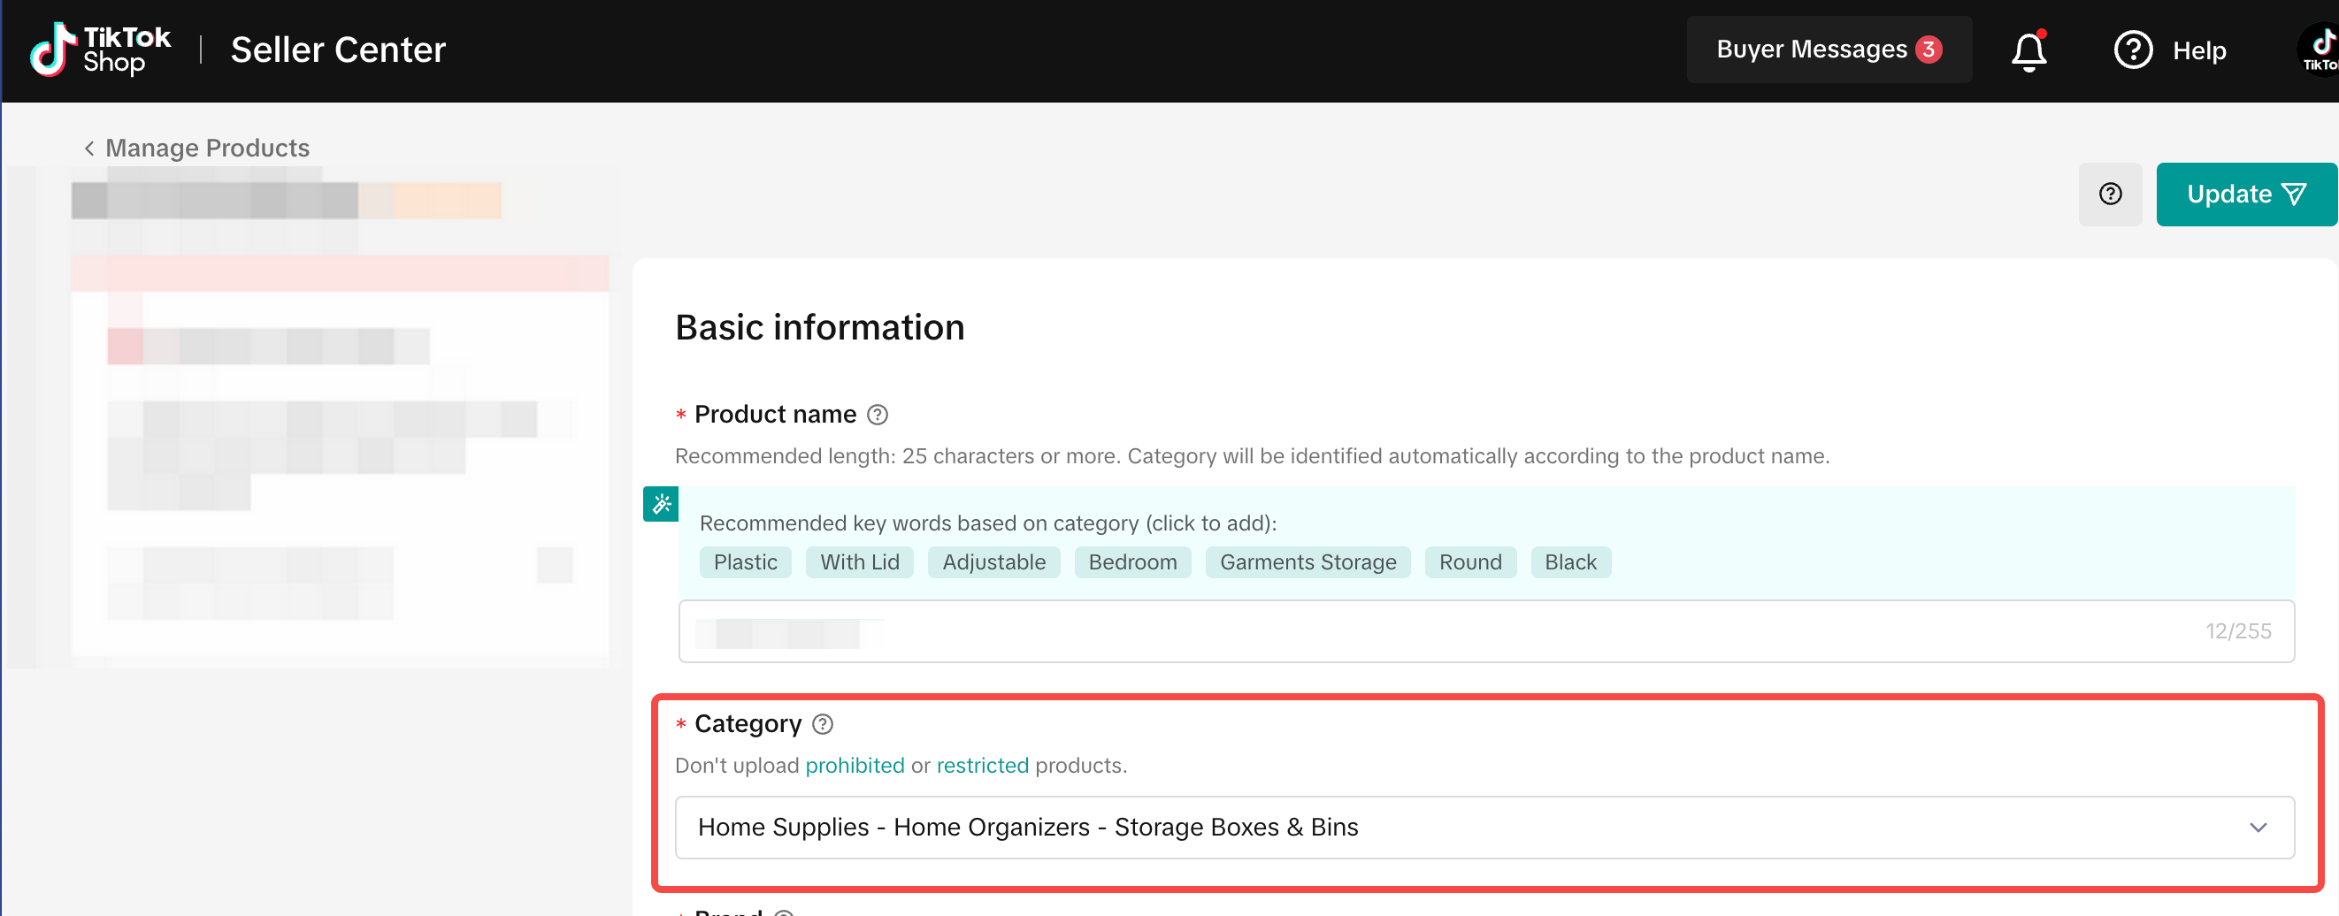Go back using Manage Products chevron

[89, 148]
